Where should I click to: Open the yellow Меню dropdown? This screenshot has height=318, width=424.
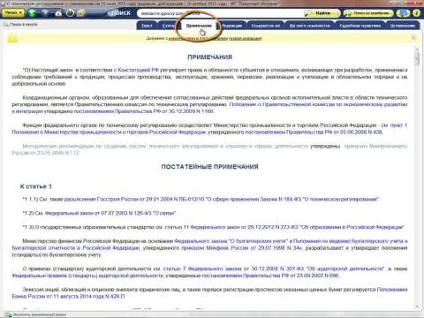pos(13,13)
